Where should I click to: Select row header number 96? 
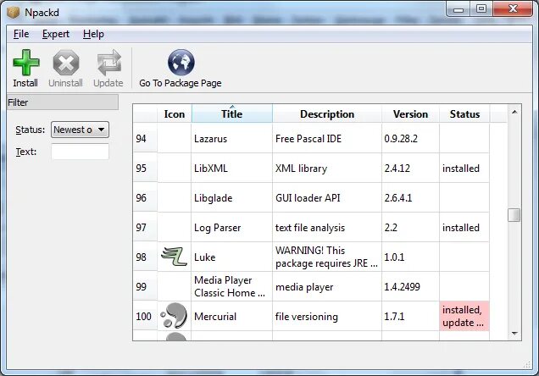point(145,198)
